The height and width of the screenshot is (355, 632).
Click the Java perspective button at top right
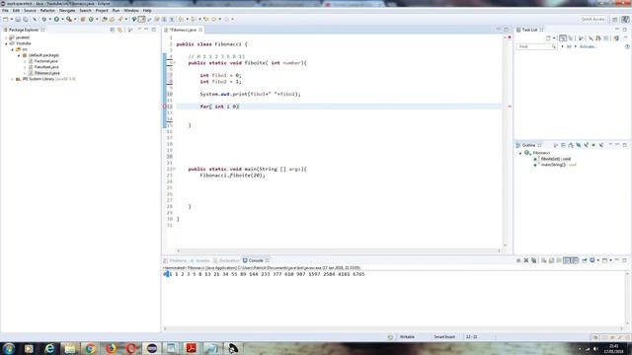point(625,19)
